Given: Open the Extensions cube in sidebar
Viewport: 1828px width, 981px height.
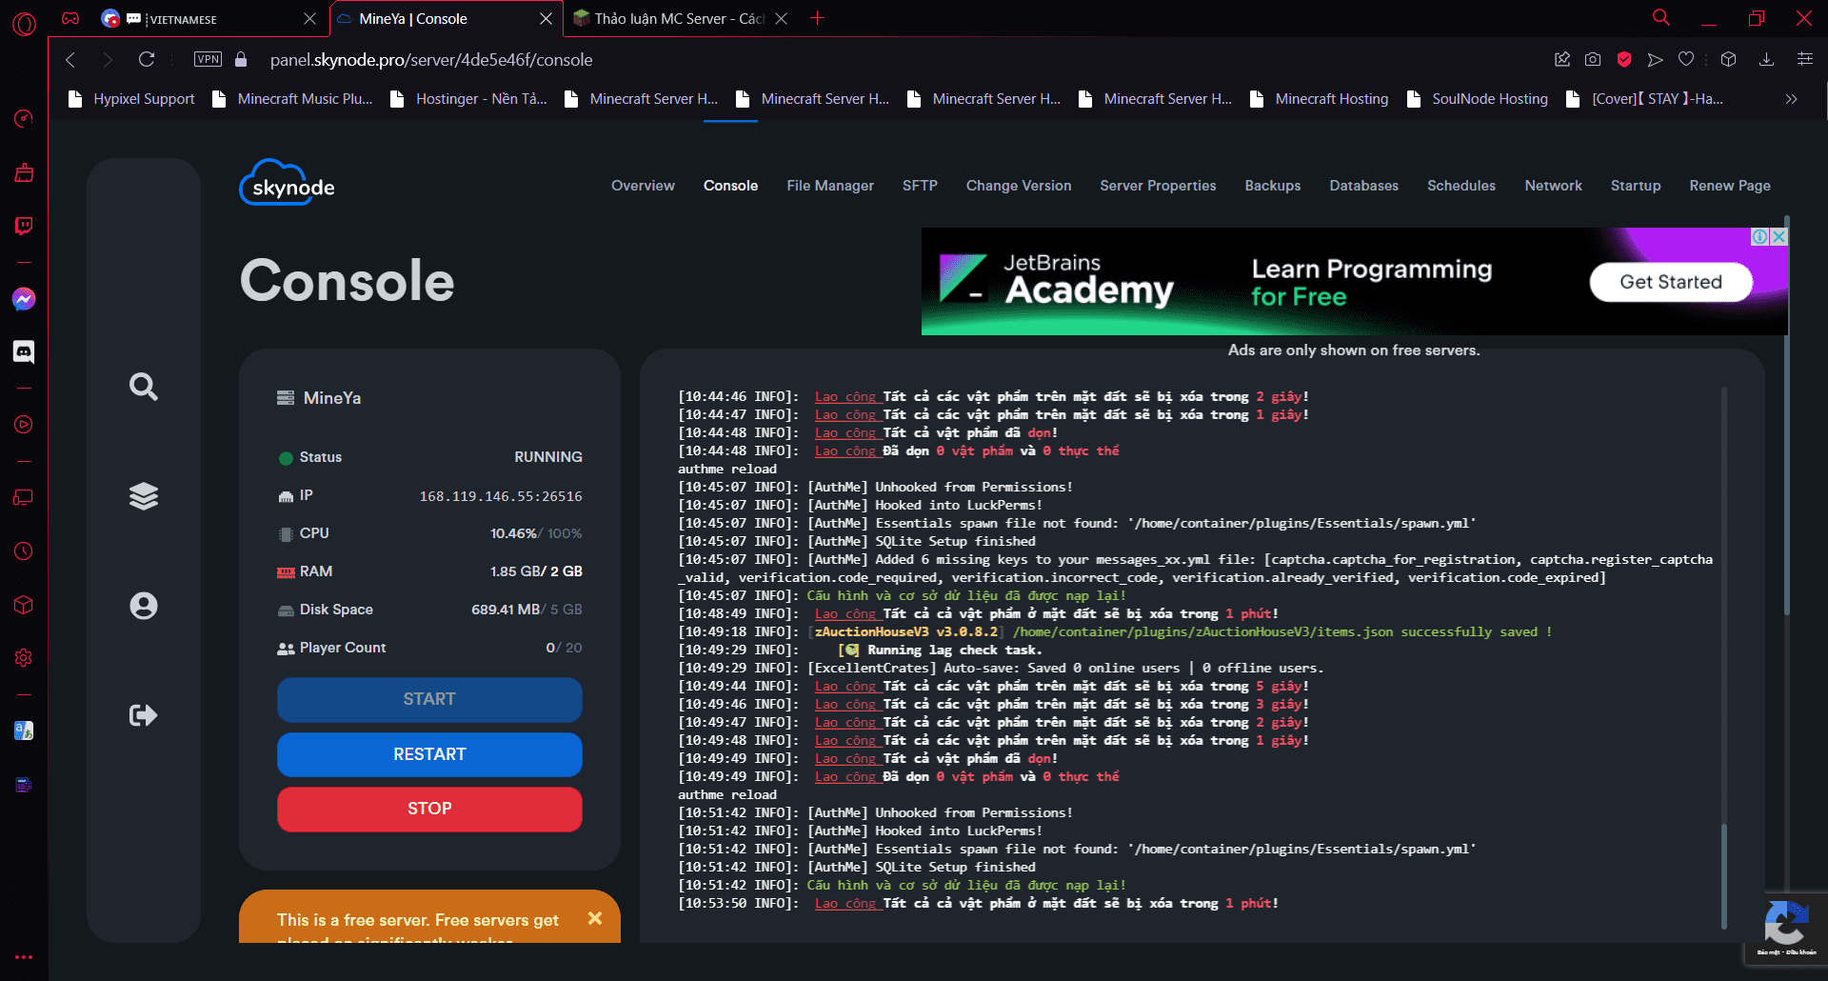Looking at the screenshot, I should [24, 605].
